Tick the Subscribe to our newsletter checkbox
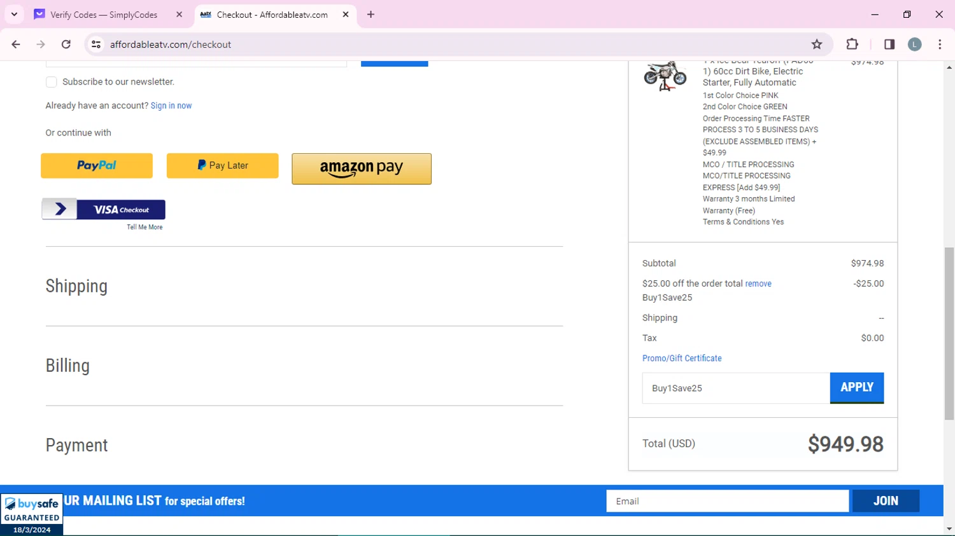955x536 pixels. pos(52,82)
